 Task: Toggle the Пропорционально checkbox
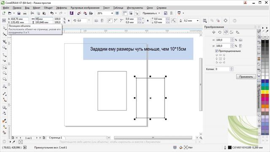216,51
